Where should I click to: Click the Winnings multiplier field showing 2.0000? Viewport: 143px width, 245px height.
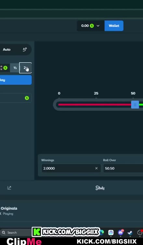[71, 168]
